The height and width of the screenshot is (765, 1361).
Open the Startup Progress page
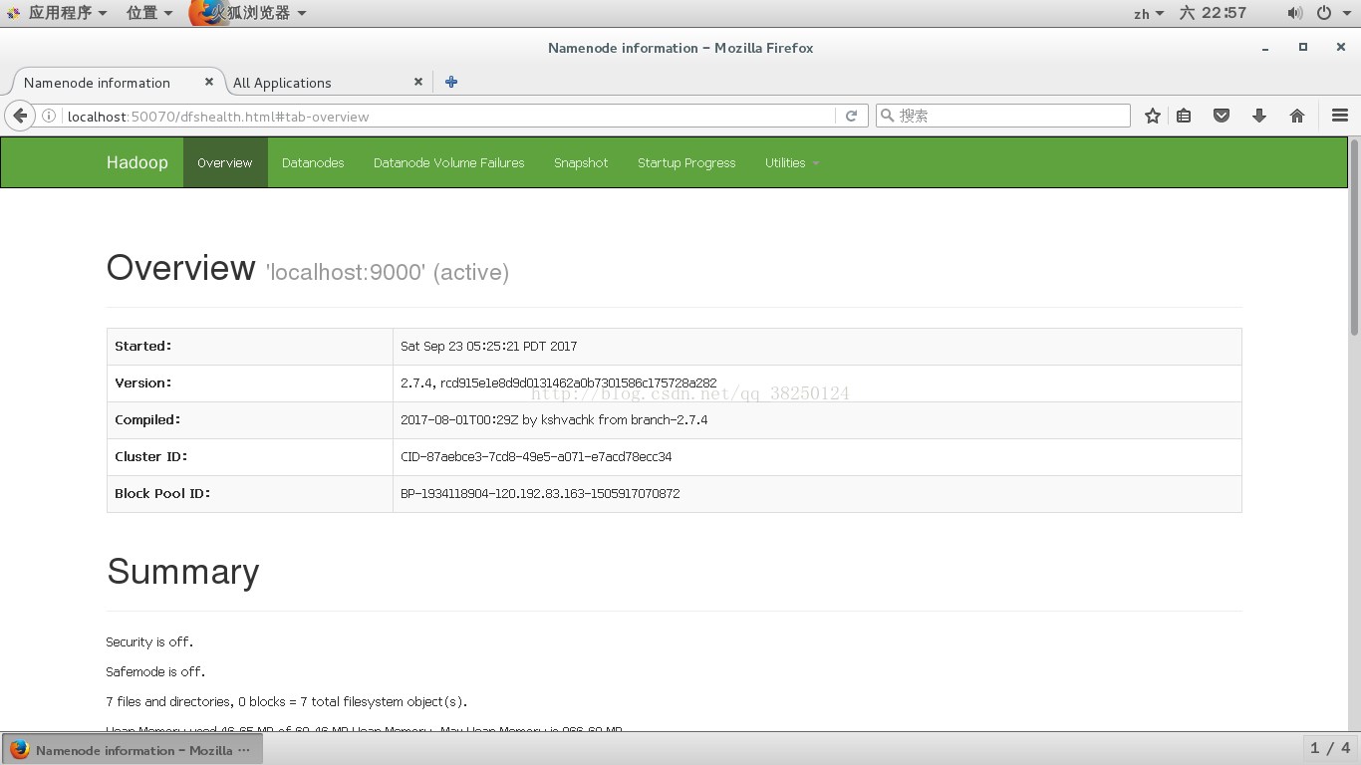pos(686,162)
